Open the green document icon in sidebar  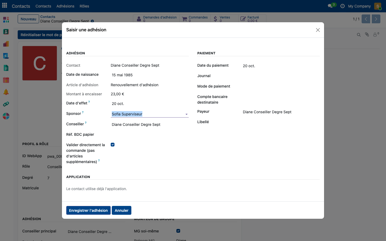pyautogui.click(x=6, y=68)
